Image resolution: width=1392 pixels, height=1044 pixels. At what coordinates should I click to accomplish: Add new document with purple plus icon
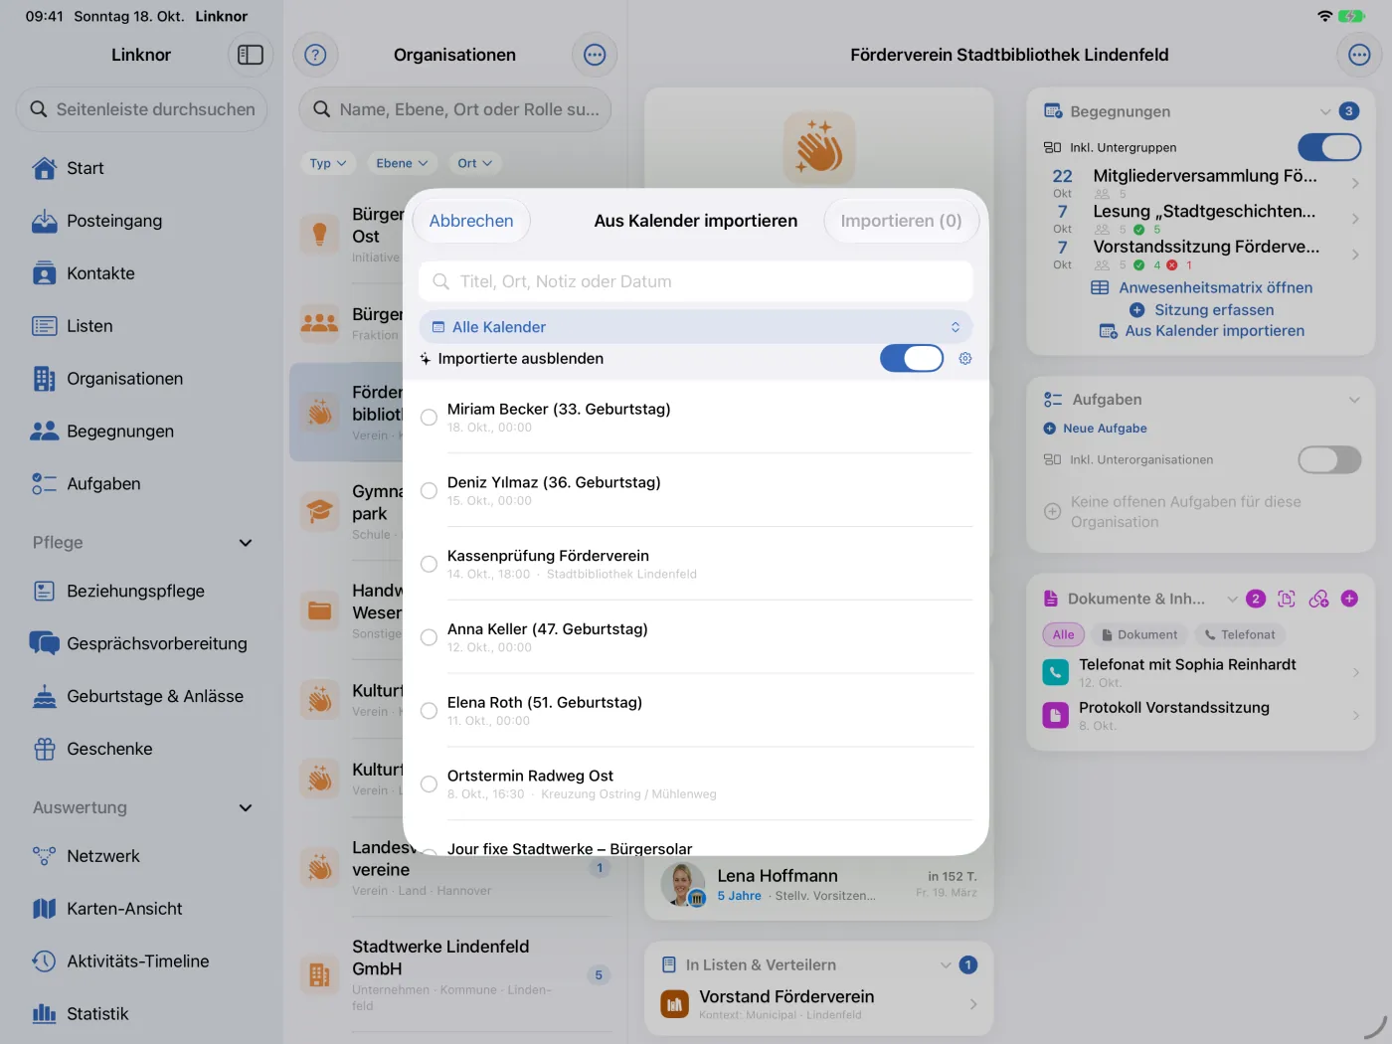coord(1349,599)
